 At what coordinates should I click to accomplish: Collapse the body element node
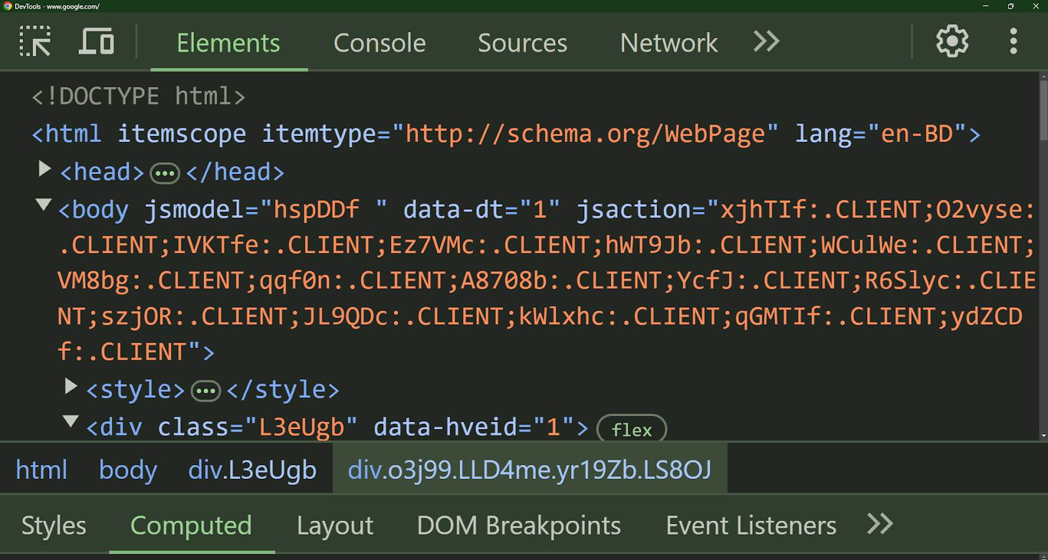44,205
